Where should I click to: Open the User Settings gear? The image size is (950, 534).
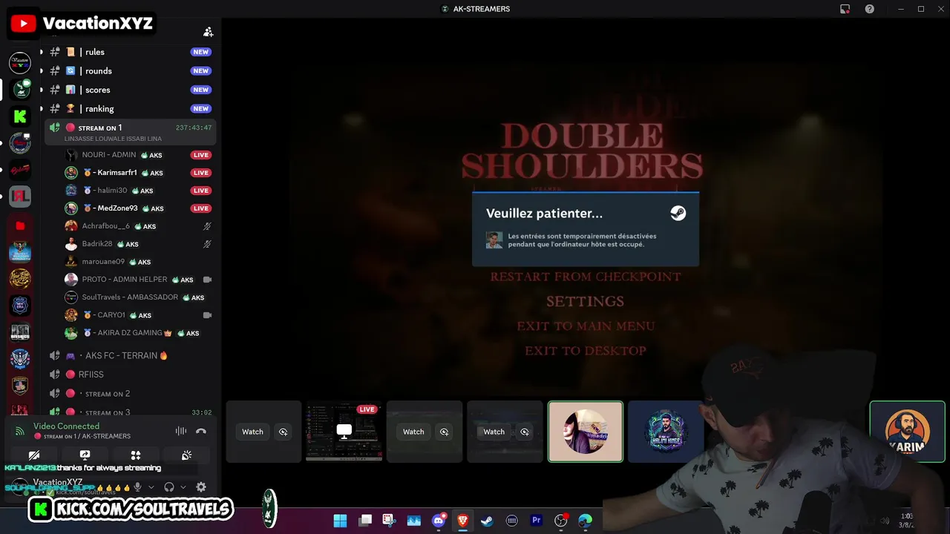coord(200,487)
